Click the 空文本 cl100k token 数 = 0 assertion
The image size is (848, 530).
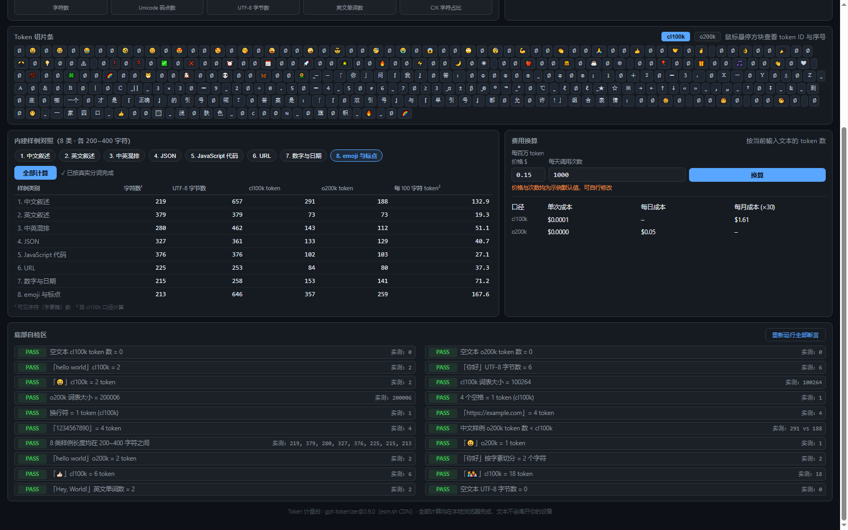click(215, 352)
